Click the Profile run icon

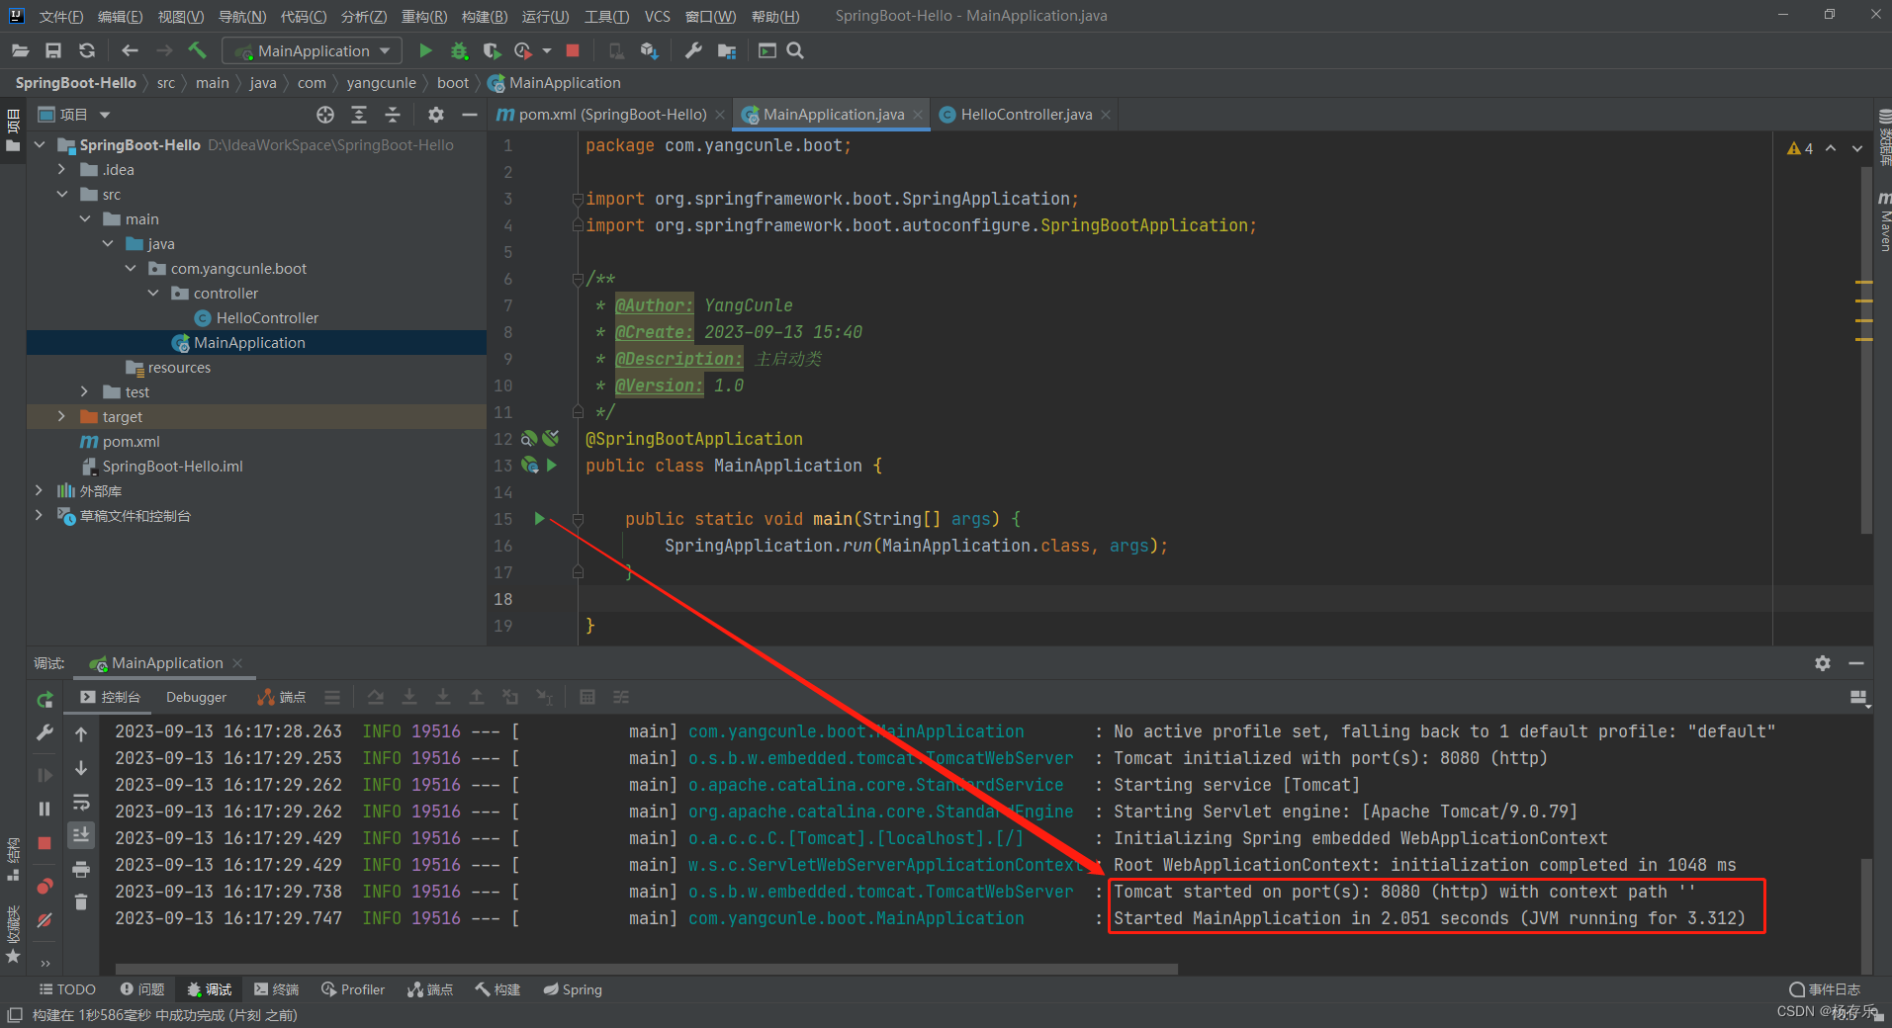click(524, 50)
